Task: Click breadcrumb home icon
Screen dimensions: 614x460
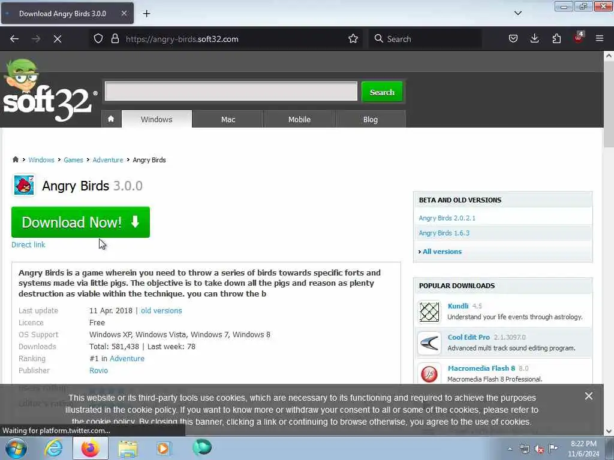Action: pyautogui.click(x=15, y=159)
